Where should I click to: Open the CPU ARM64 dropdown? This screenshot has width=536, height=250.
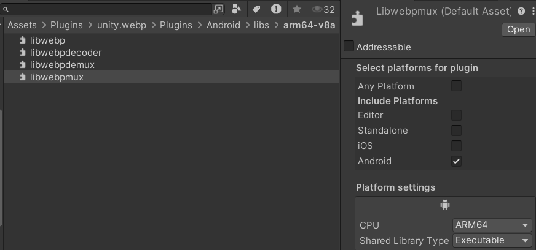[x=492, y=225]
